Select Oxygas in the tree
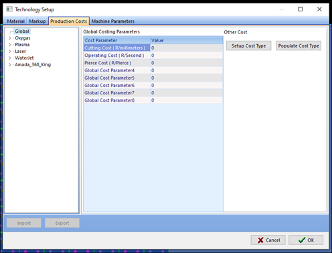 [x=23, y=38]
